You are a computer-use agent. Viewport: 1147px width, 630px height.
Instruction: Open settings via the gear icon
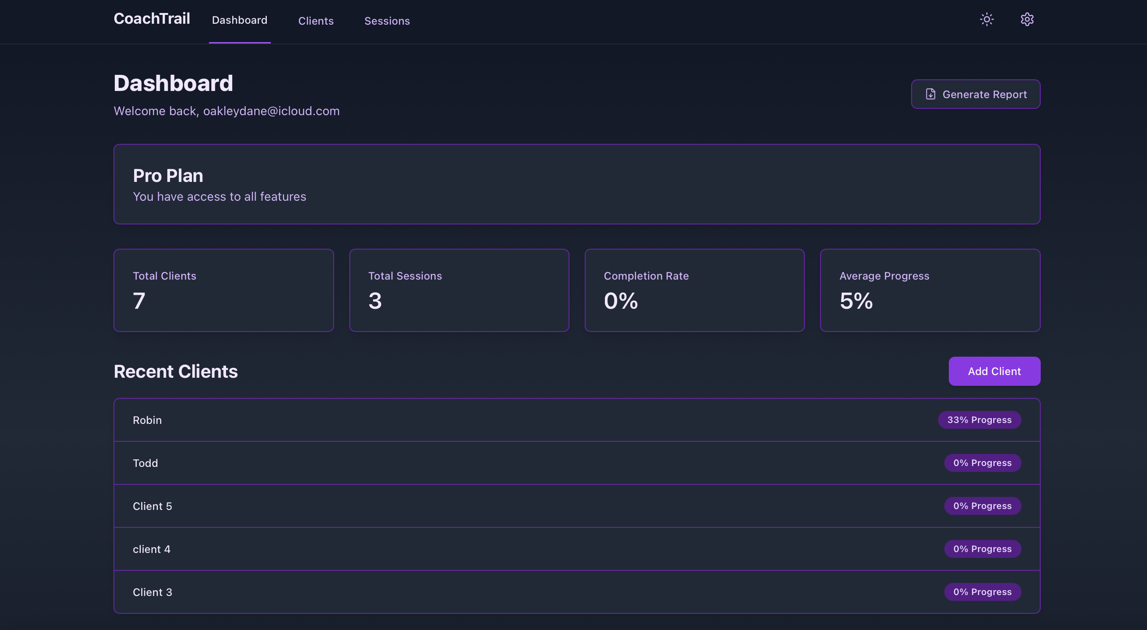click(1027, 19)
